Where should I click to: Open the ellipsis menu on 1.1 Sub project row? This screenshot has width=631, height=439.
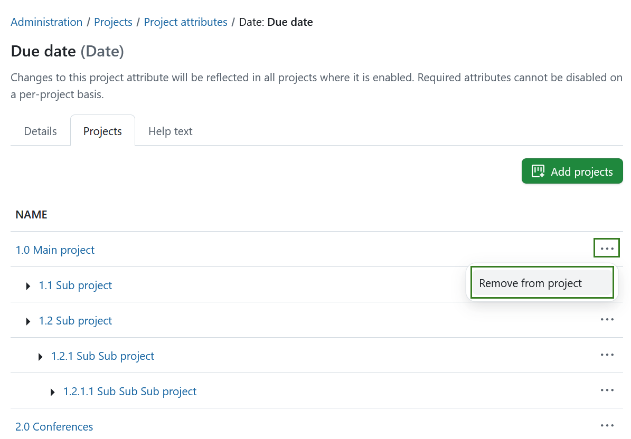click(x=607, y=285)
